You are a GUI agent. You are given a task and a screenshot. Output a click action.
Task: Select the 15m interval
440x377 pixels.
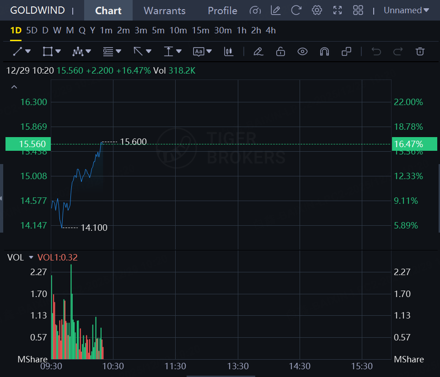201,30
